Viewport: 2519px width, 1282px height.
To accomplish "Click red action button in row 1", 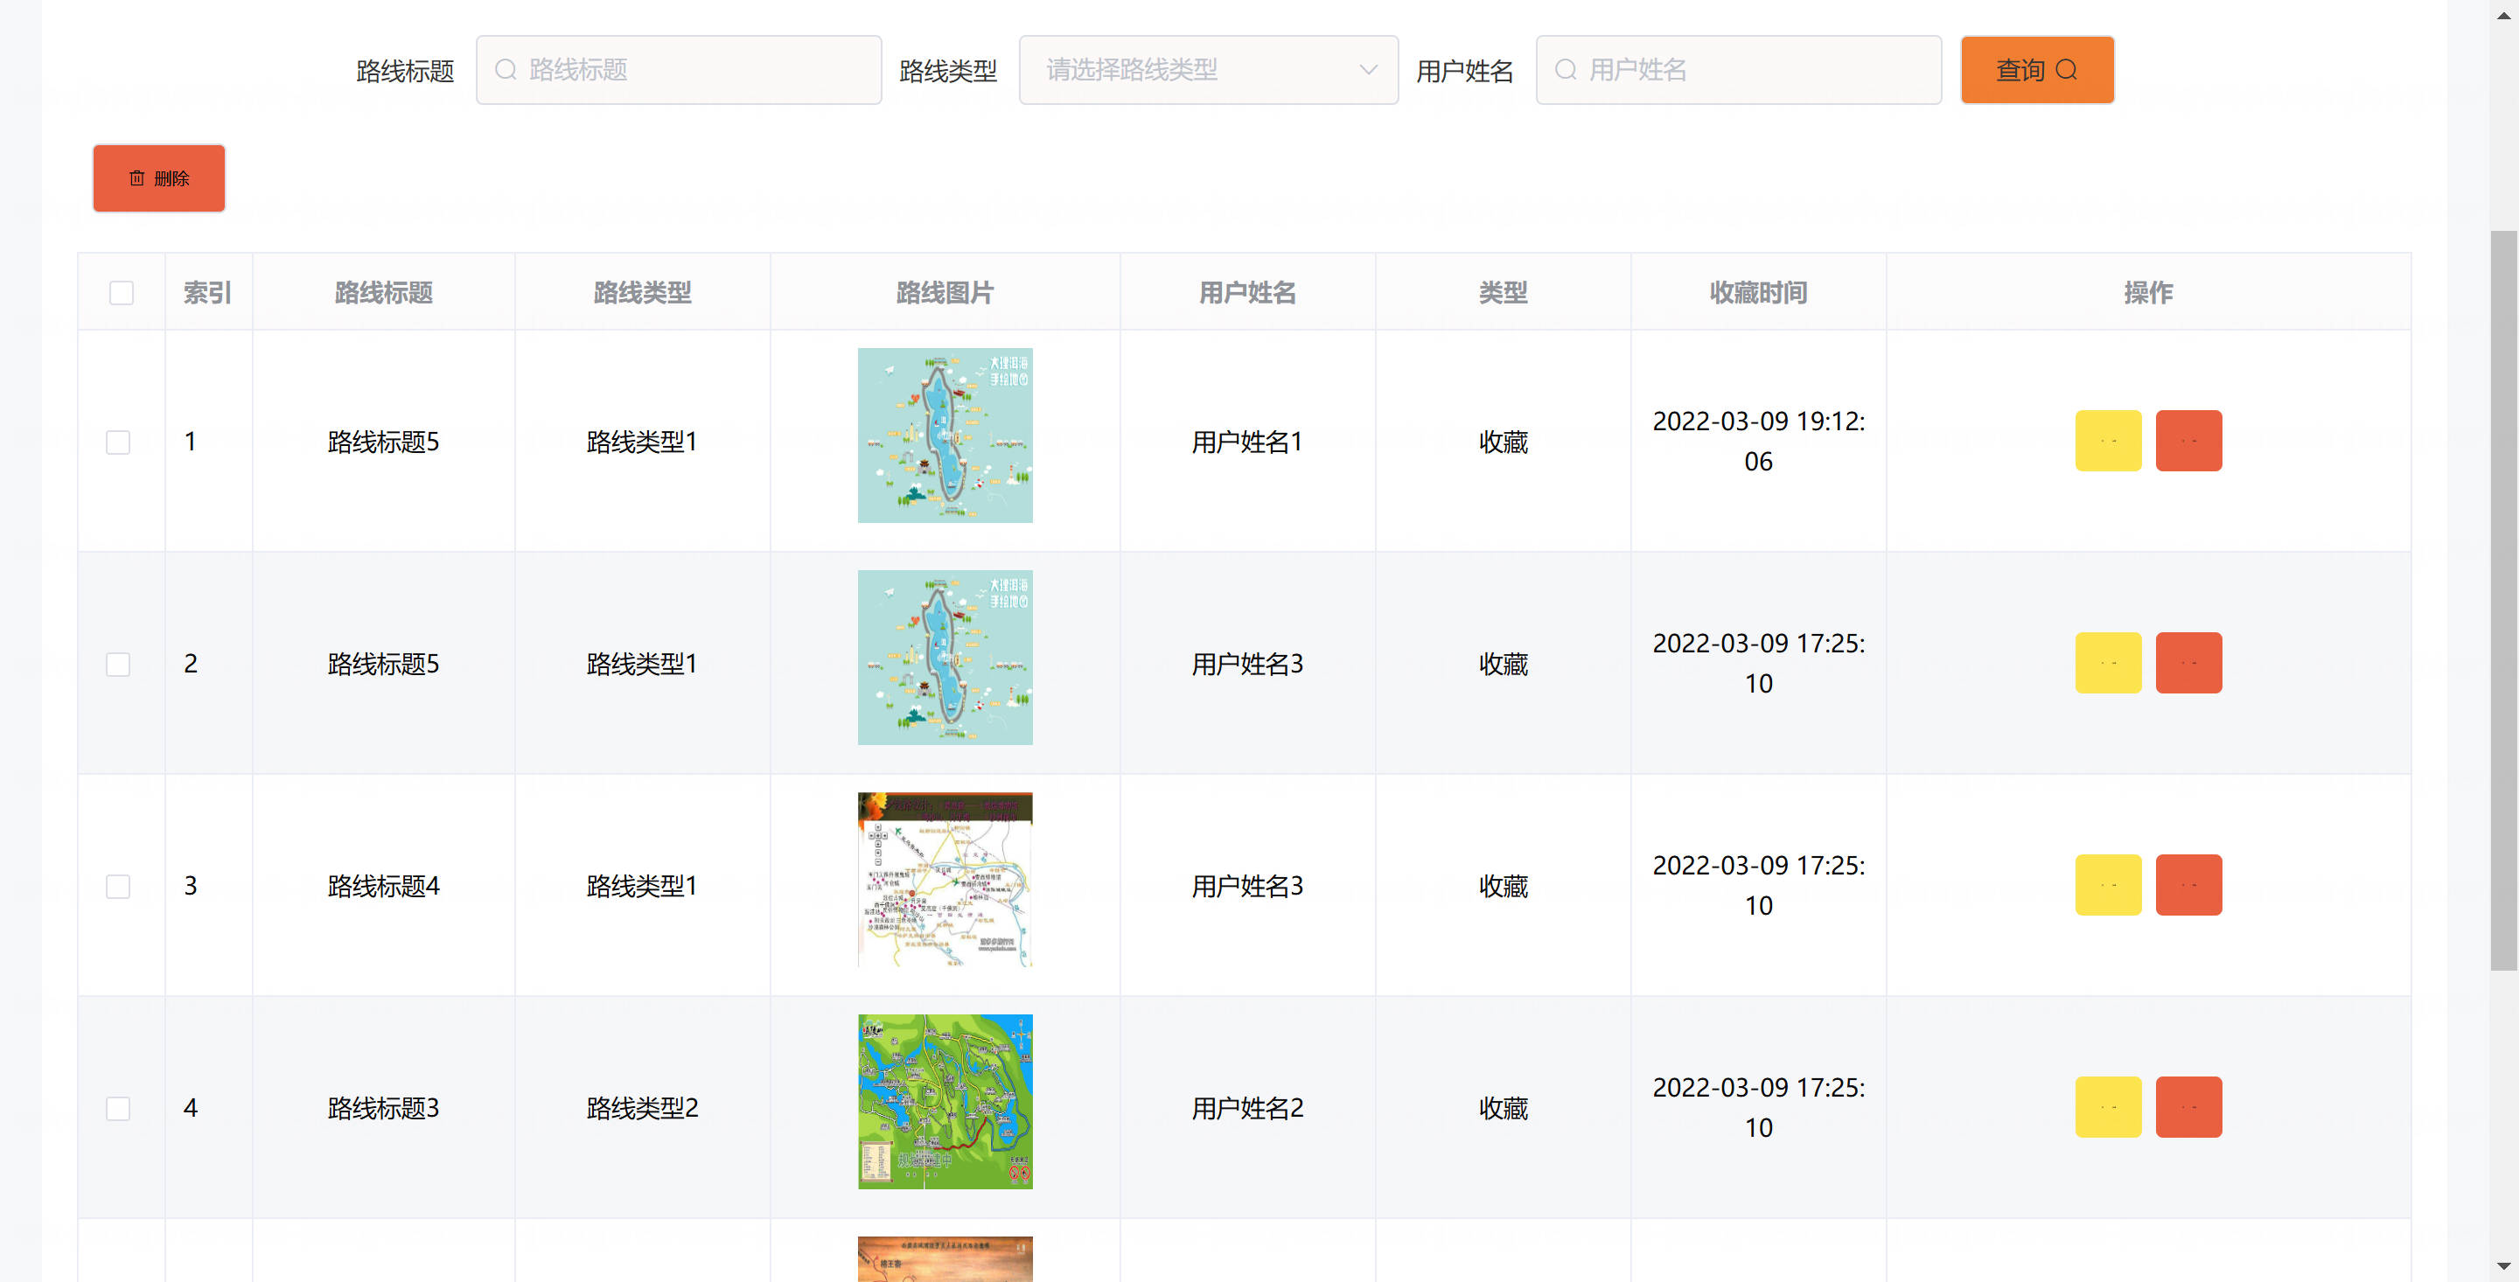I will pyautogui.click(x=2188, y=441).
